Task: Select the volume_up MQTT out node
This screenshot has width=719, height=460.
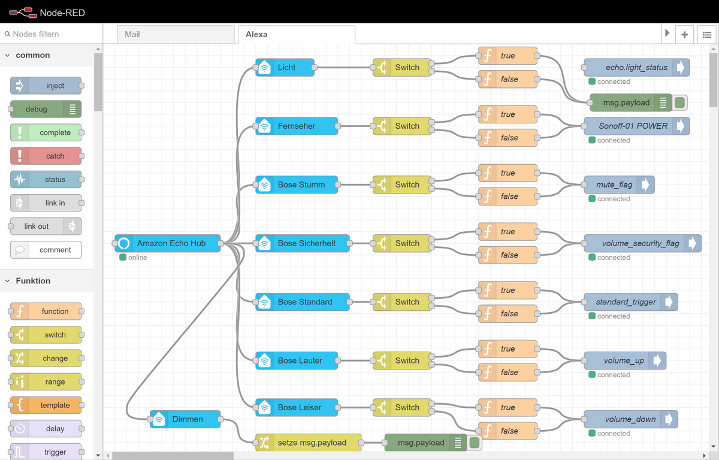Action: pos(625,361)
